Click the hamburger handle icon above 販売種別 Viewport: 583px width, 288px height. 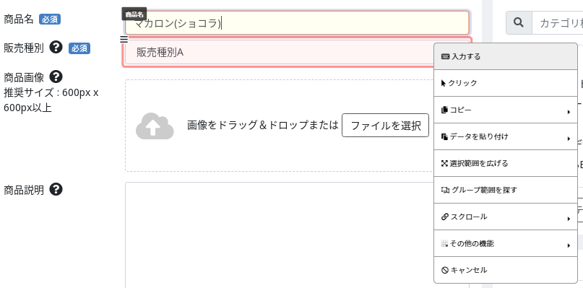[124, 40]
